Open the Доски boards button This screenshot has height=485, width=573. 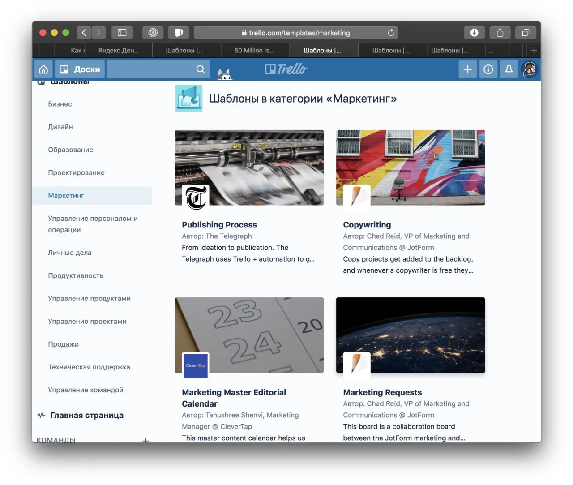point(80,69)
